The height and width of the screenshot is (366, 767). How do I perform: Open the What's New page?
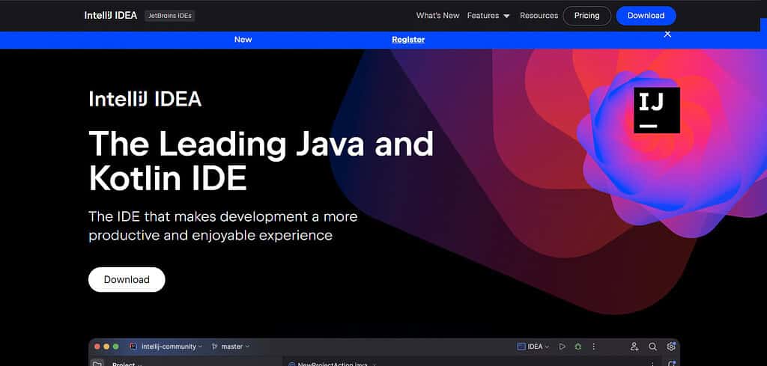437,16
